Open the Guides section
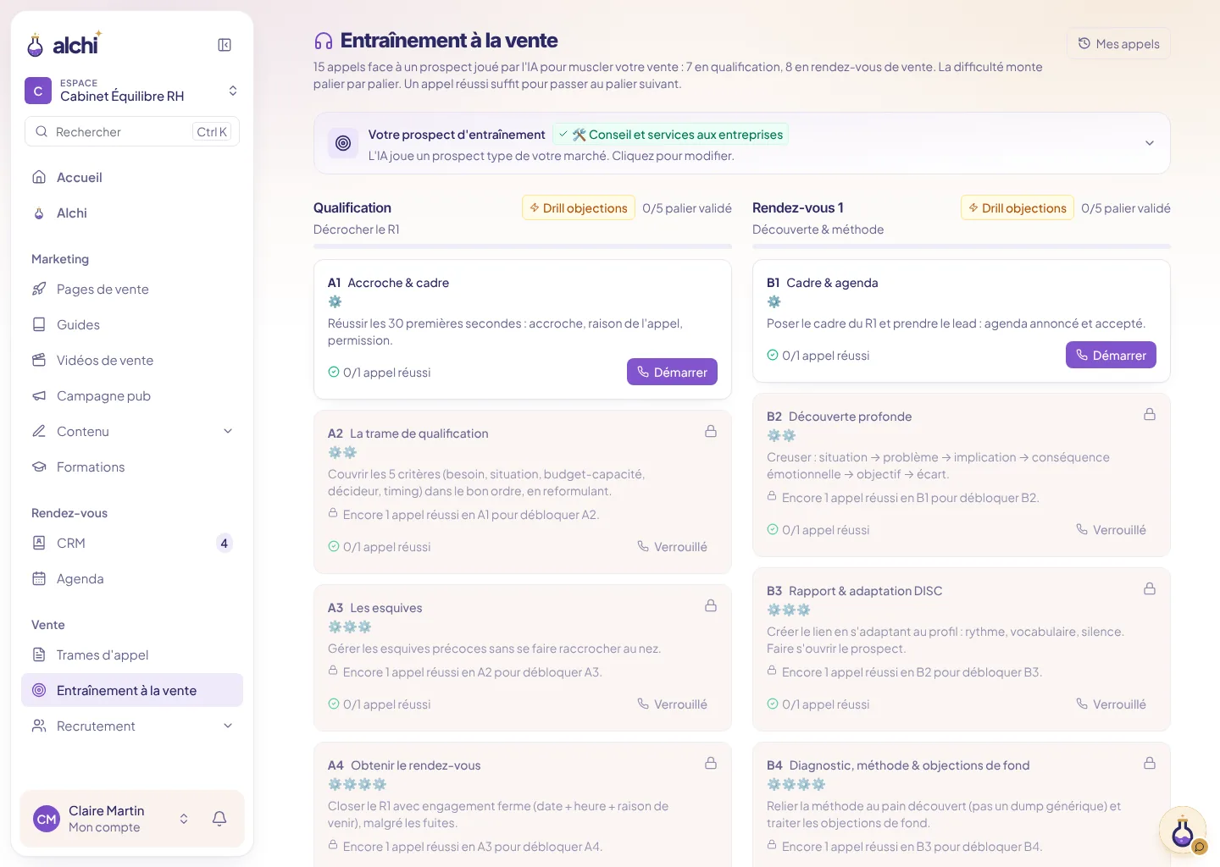The image size is (1220, 867). [x=132, y=325]
